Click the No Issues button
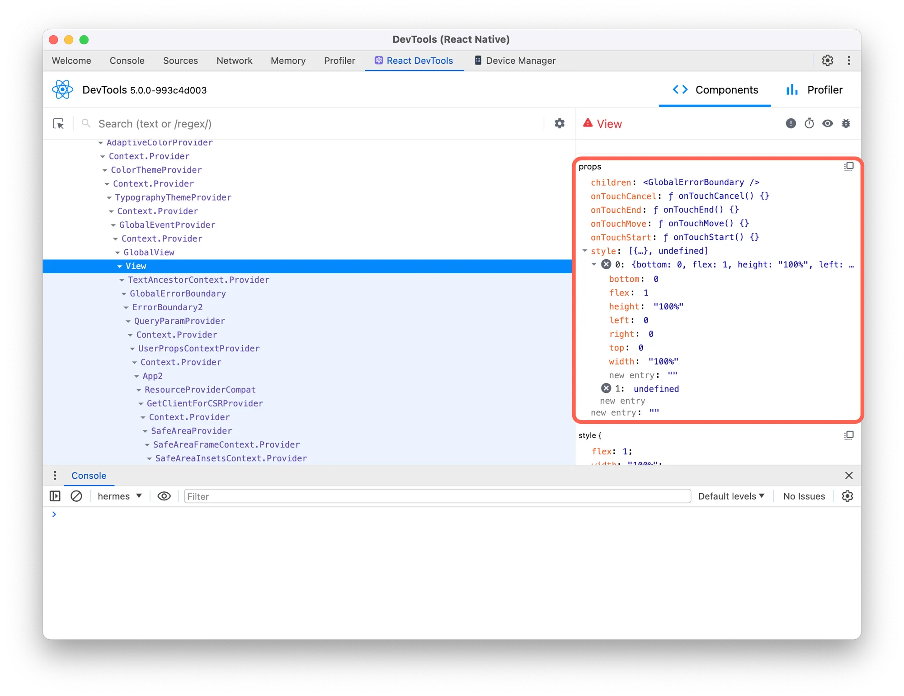Screen dimensions: 904x696 pos(804,496)
